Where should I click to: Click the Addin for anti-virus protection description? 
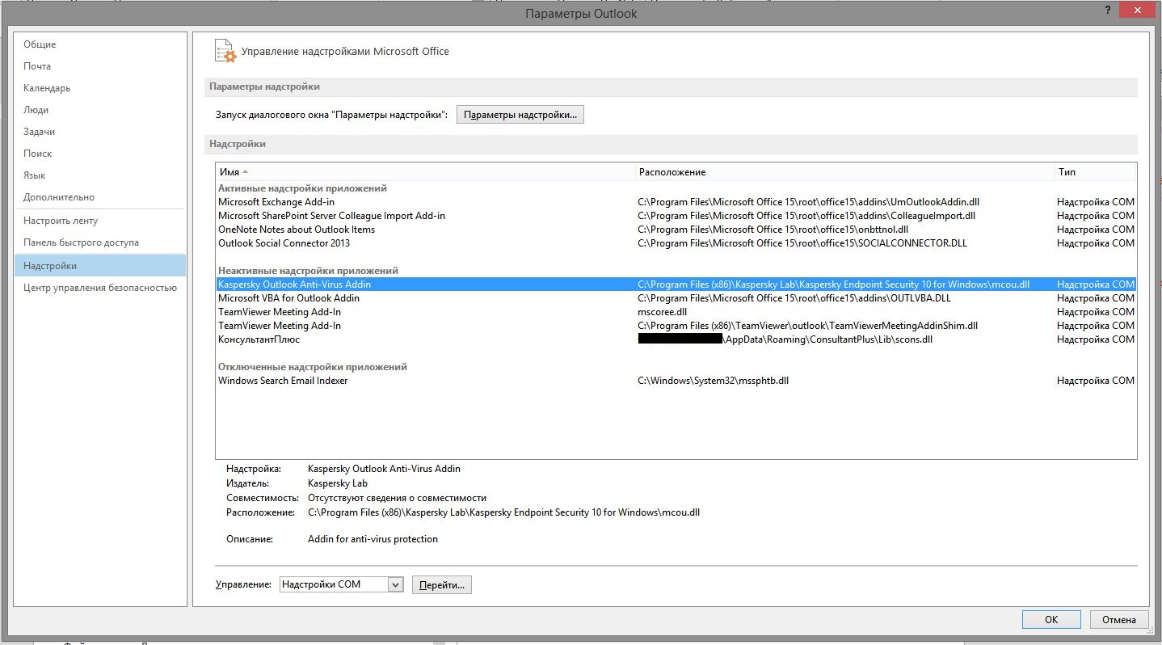coord(373,539)
